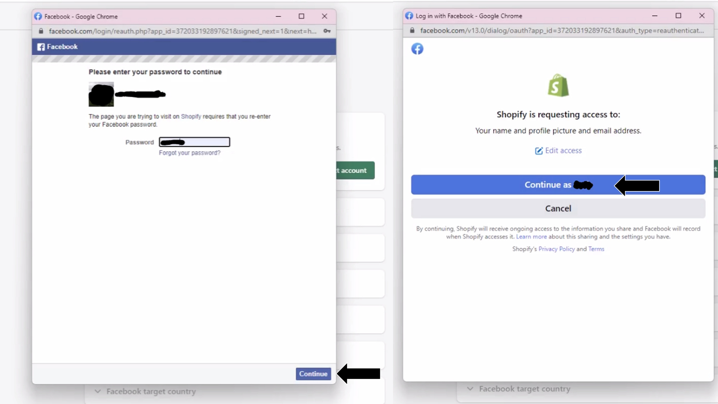Click the password key icon in the left address bar

[327, 31]
